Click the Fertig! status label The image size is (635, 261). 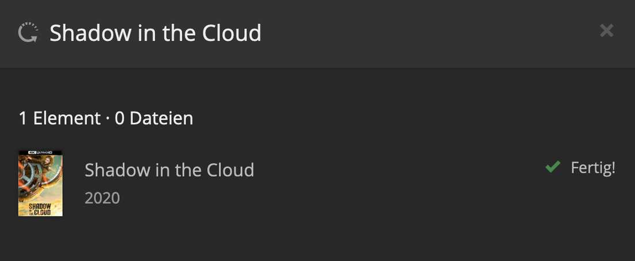(593, 168)
